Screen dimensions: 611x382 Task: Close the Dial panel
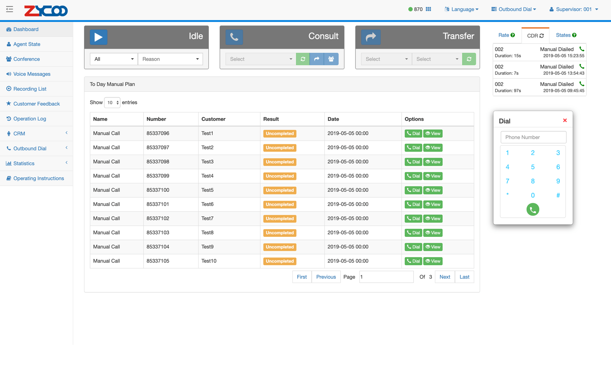click(x=565, y=120)
